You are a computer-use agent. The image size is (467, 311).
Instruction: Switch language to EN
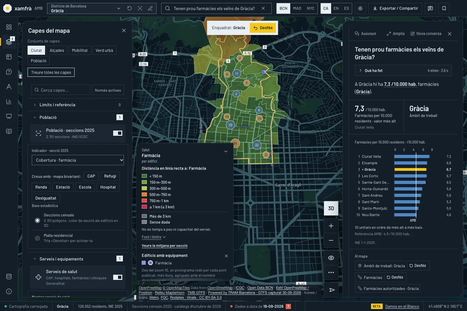pyautogui.click(x=336, y=8)
